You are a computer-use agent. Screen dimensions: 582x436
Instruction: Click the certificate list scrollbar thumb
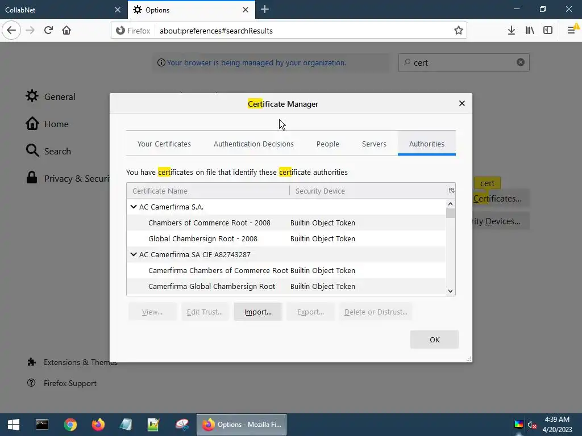(x=450, y=213)
